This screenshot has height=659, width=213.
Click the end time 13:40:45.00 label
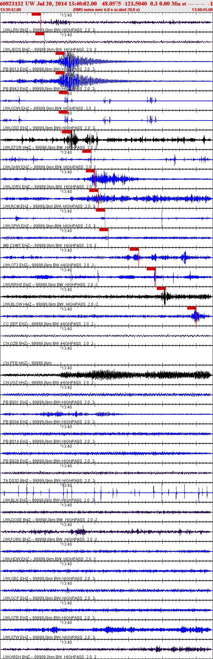(x=202, y=10)
